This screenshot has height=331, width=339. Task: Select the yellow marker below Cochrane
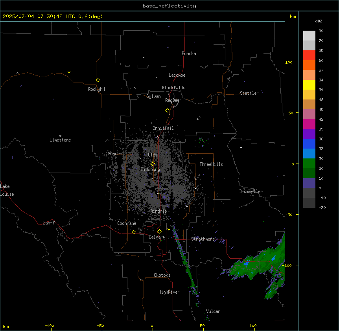(x=134, y=232)
